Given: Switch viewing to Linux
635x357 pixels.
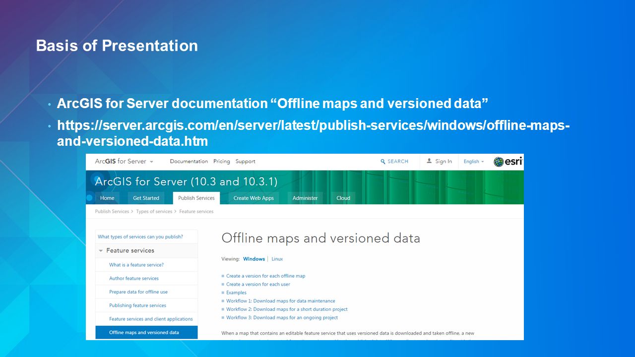Looking at the screenshot, I should (277, 259).
